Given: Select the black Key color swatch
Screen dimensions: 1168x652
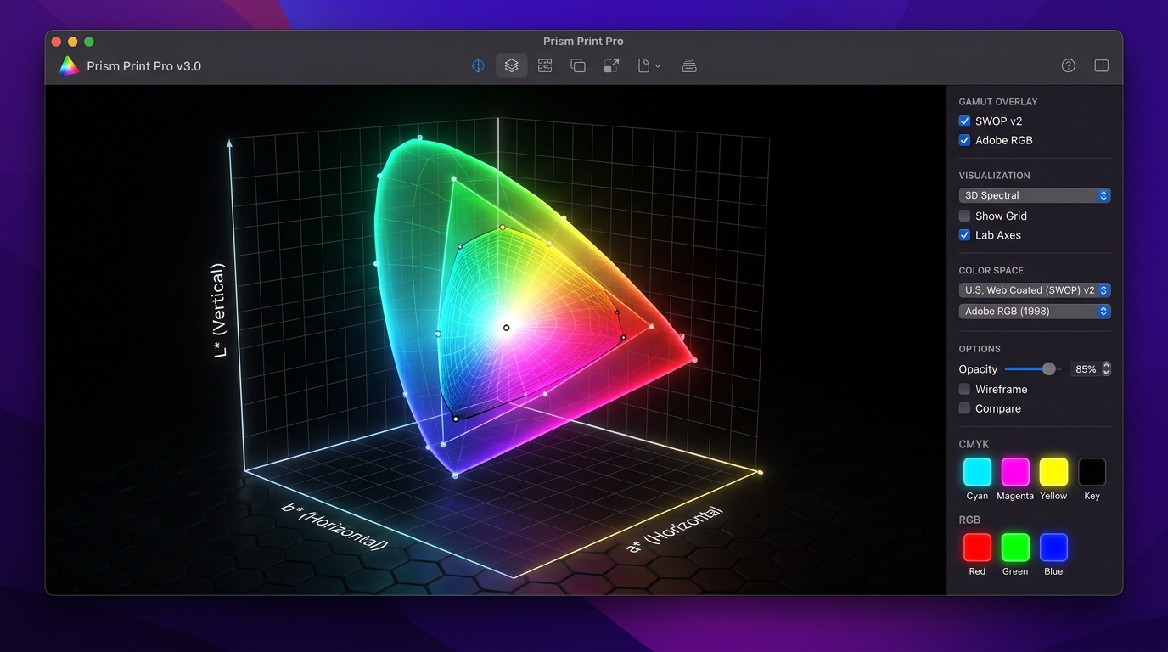Looking at the screenshot, I should [1092, 471].
